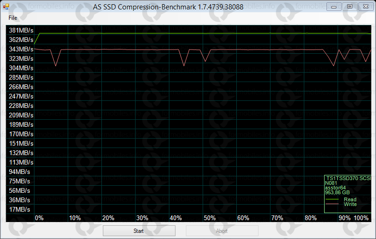Click the 953,86 GB capacity label
The width and height of the screenshot is (376, 239).
[337, 192]
